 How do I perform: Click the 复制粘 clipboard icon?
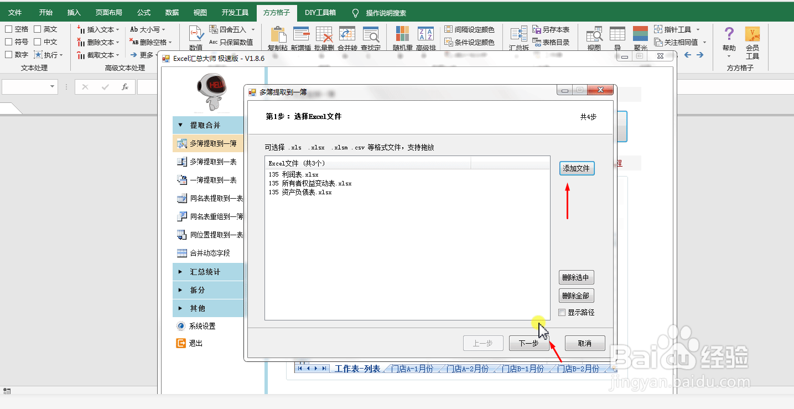(x=278, y=34)
